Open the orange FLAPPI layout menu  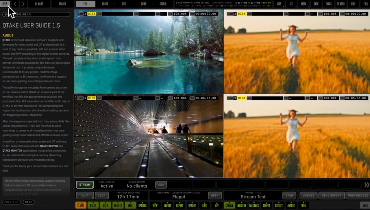81,206
